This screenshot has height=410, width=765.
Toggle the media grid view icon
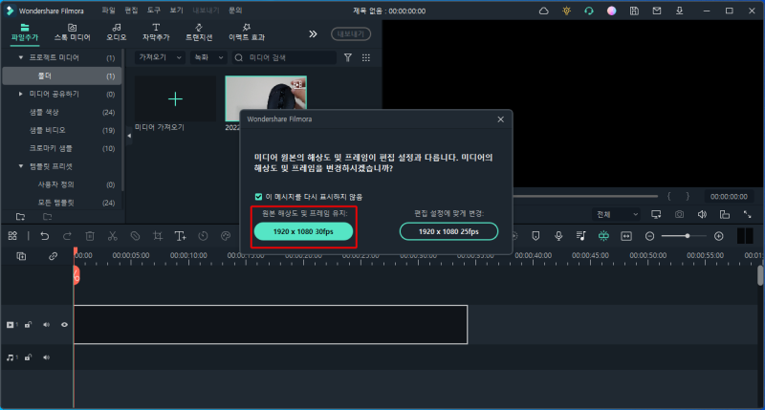[366, 57]
